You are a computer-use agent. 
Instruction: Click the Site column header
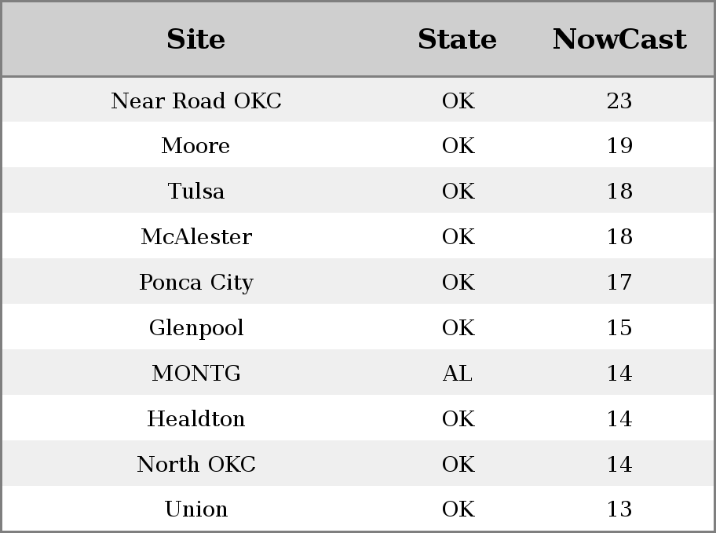click(x=196, y=39)
